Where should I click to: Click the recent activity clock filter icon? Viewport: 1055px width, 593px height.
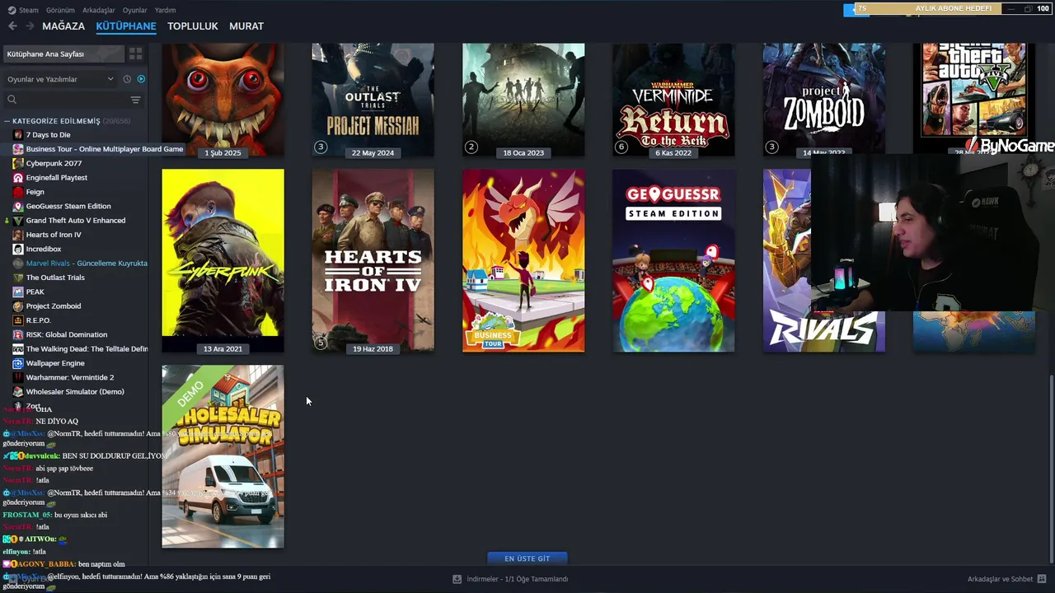coord(127,79)
